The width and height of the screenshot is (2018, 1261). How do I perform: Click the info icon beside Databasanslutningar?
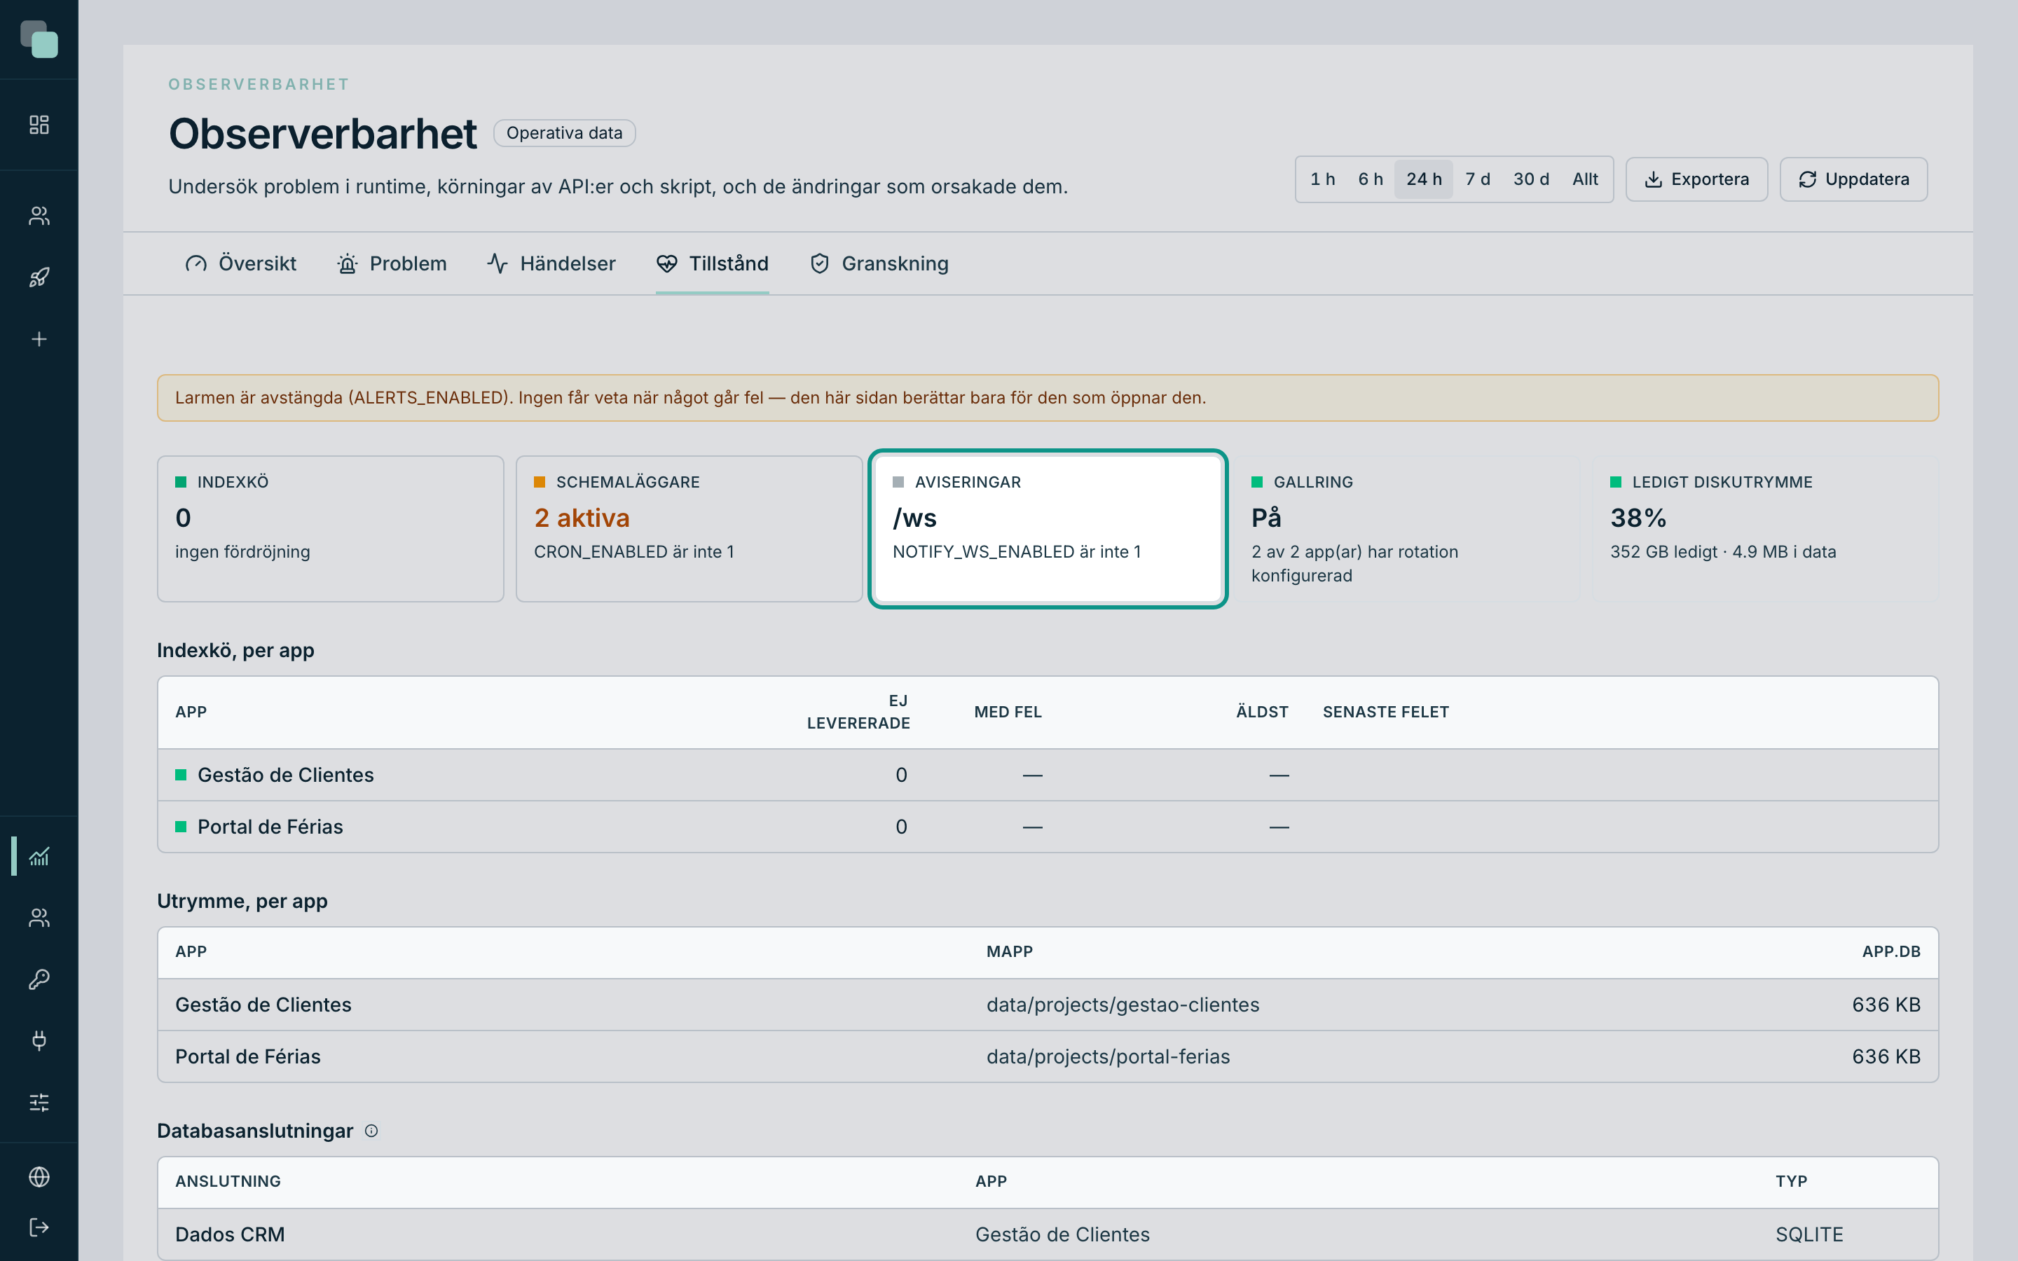pos(372,1131)
